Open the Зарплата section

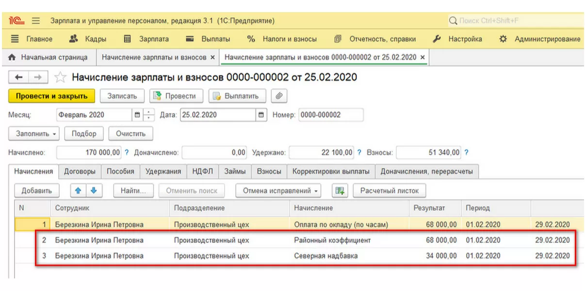point(146,39)
